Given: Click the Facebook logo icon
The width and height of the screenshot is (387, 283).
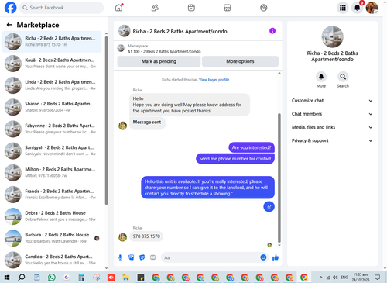Looking at the screenshot, I should (x=11, y=8).
